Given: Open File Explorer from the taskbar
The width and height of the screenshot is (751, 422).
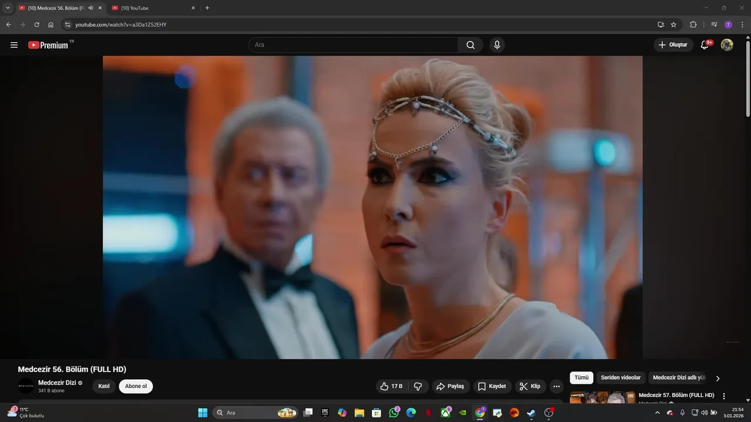Looking at the screenshot, I should click(359, 413).
